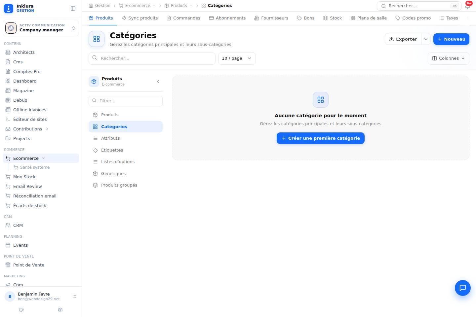Toggle the sidebar collapse icon
The height and width of the screenshot is (317, 476).
click(73, 9)
